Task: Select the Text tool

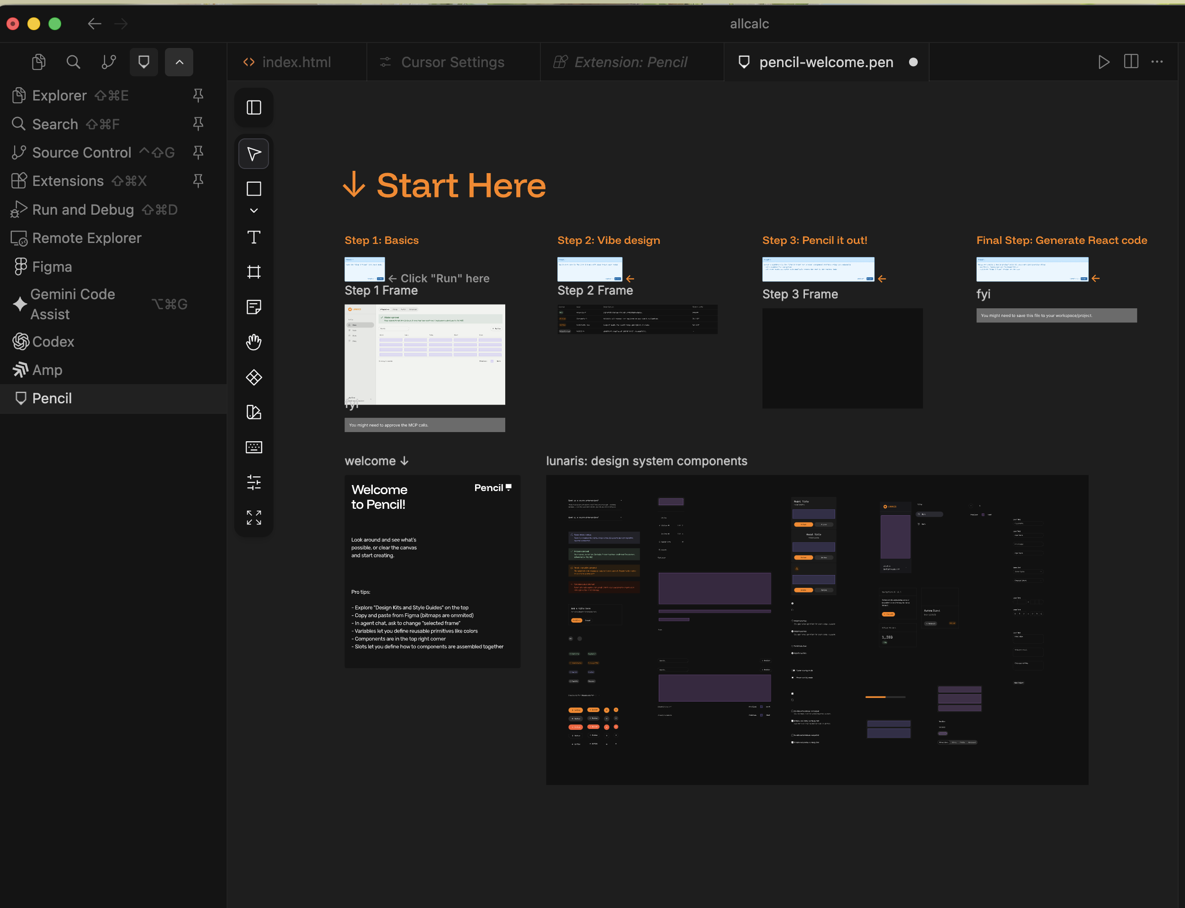Action: click(254, 237)
